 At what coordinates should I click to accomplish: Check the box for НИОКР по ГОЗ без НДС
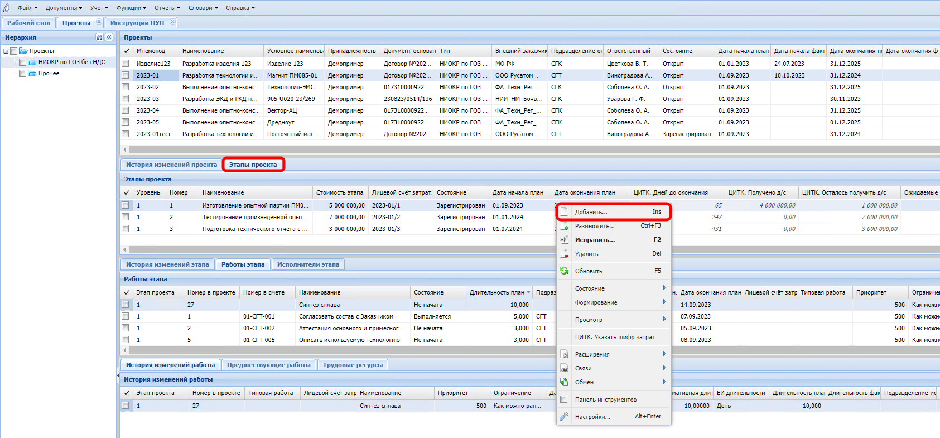pos(23,62)
